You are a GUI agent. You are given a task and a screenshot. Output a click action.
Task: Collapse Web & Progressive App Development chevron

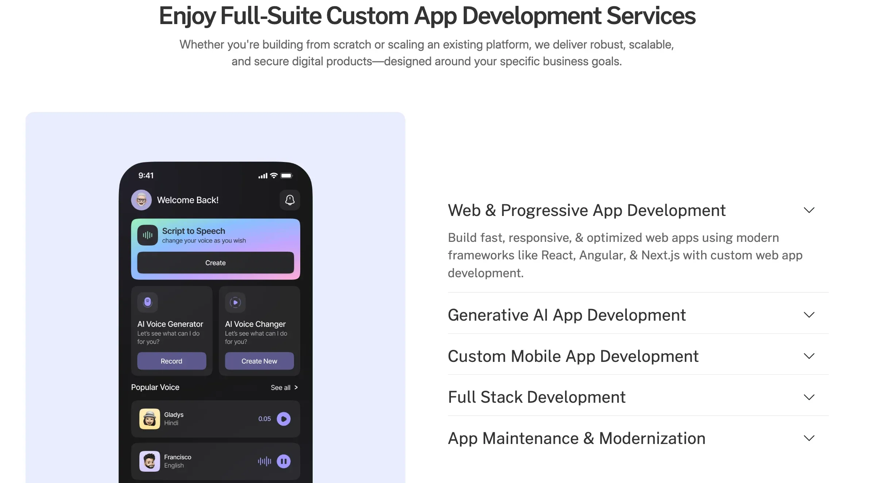coord(809,210)
